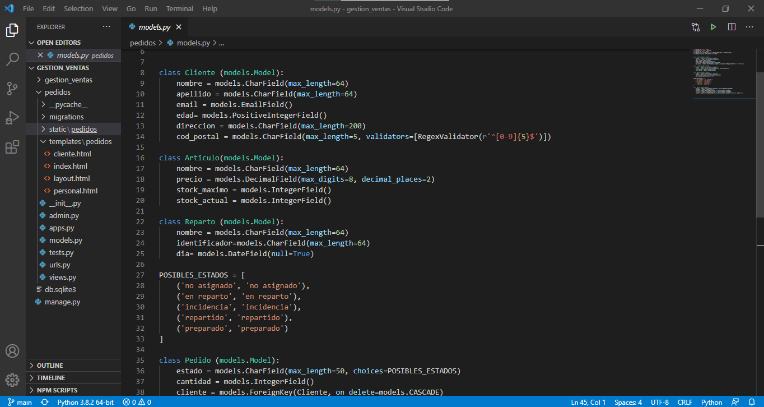Open the Edit menu
The width and height of the screenshot is (764, 407).
pos(49,9)
